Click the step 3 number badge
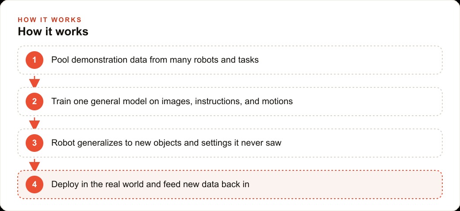This screenshot has height=211, width=460. [x=34, y=143]
